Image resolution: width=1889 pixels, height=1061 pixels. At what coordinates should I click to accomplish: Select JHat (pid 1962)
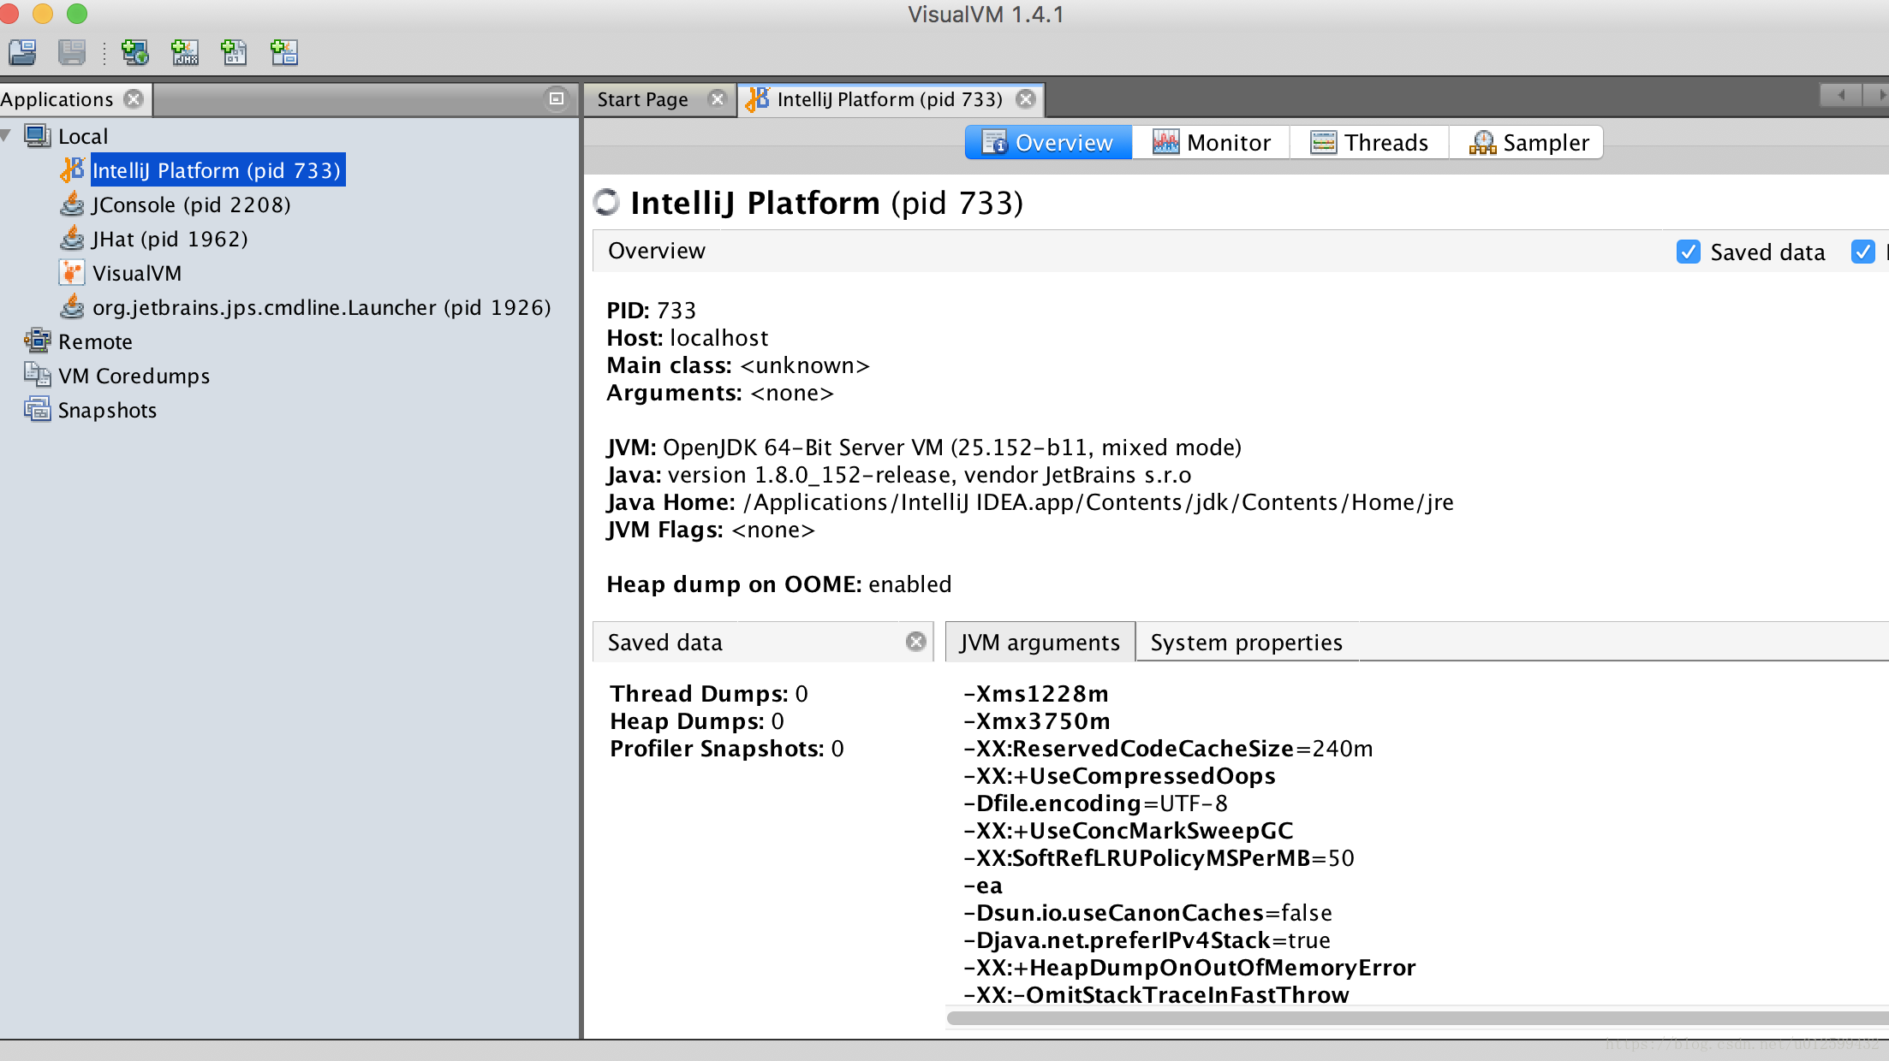[x=170, y=239]
